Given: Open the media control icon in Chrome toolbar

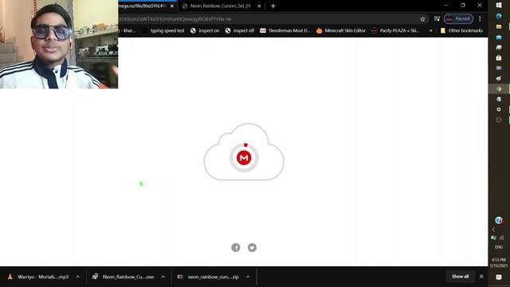Looking at the screenshot, I should [437, 19].
